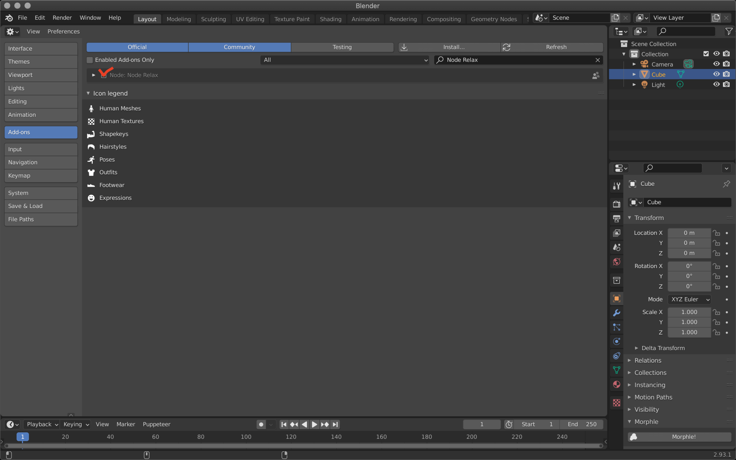Disable the Light in renders

tap(727, 84)
